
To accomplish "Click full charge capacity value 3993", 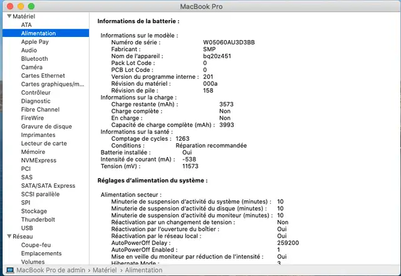I will [227, 125].
